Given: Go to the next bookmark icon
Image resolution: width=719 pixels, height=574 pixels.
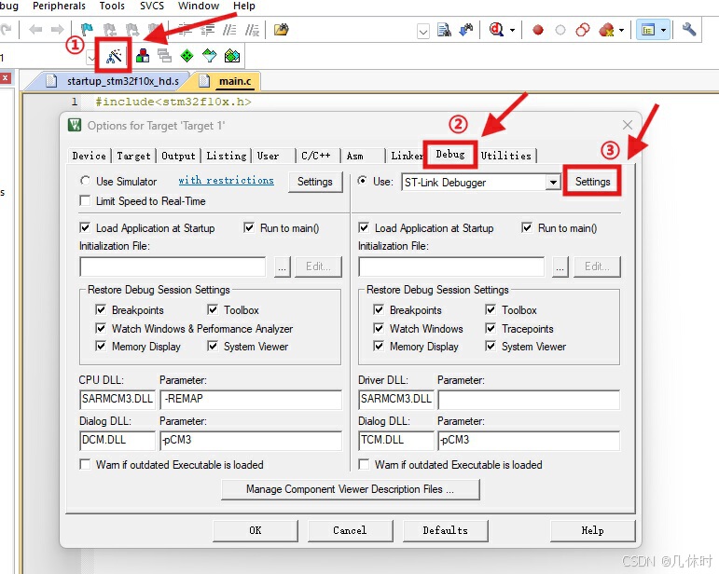Looking at the screenshot, I should (132, 30).
